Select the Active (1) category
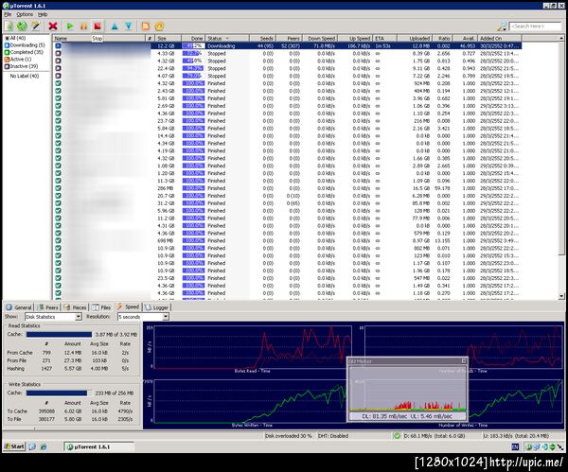Image resolution: width=568 pixels, height=472 pixels. (x=18, y=59)
